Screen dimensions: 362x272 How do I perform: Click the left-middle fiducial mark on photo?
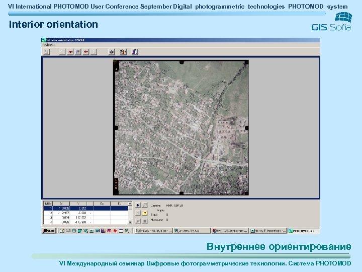click(116, 127)
